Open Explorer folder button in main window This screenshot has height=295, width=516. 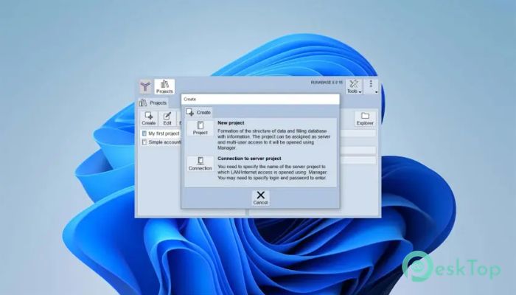pos(365,119)
